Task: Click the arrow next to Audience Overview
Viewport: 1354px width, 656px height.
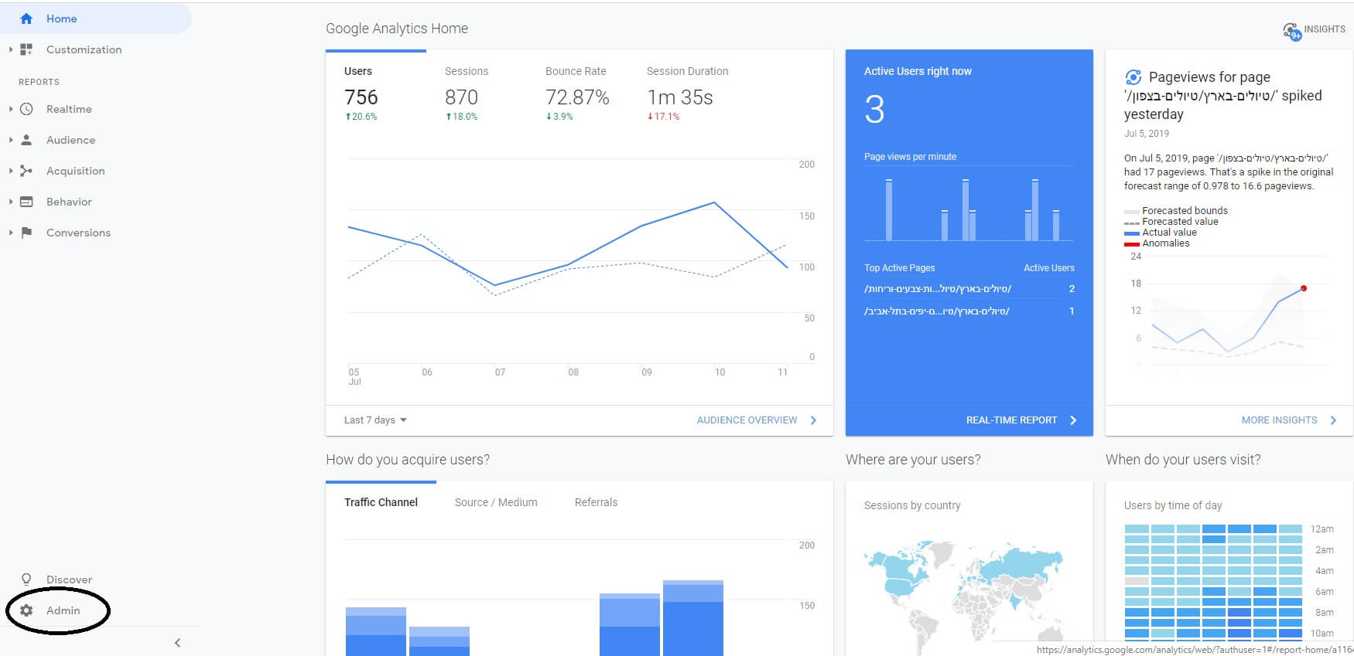Action: point(813,420)
